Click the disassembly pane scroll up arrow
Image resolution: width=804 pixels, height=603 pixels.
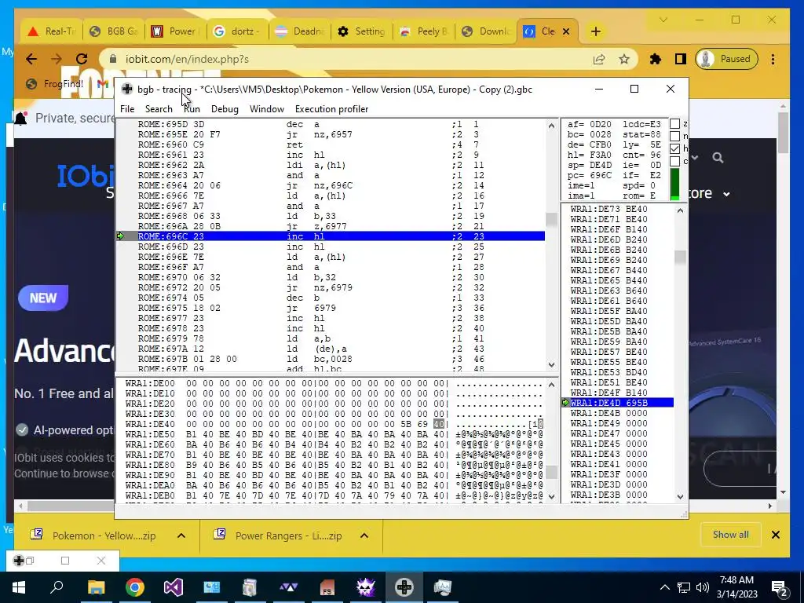(551, 125)
